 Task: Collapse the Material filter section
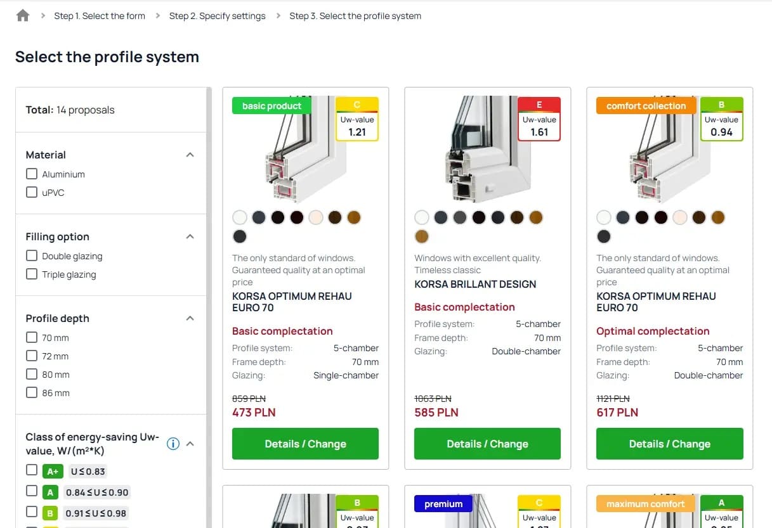[190, 154]
